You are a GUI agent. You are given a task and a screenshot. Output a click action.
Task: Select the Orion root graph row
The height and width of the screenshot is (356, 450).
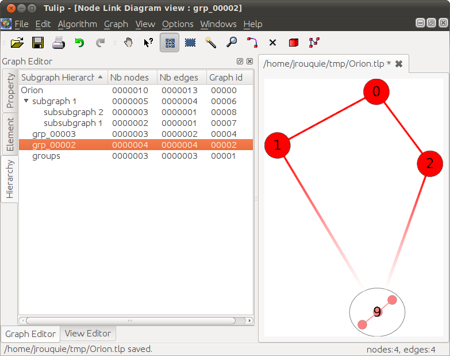136,90
